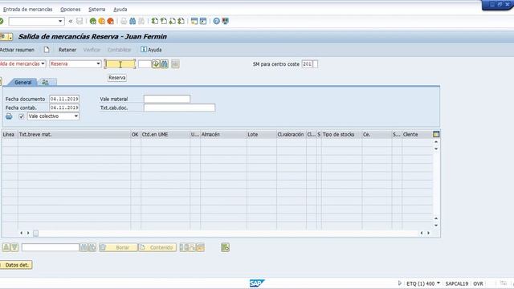
Task: Open the Customize Local Layout icon
Action: 225,22
